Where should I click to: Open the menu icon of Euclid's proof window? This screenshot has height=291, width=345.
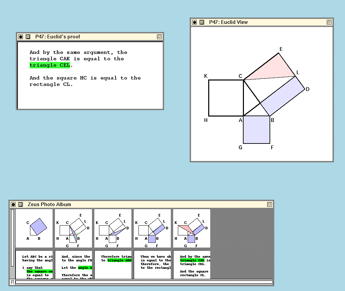[28, 37]
